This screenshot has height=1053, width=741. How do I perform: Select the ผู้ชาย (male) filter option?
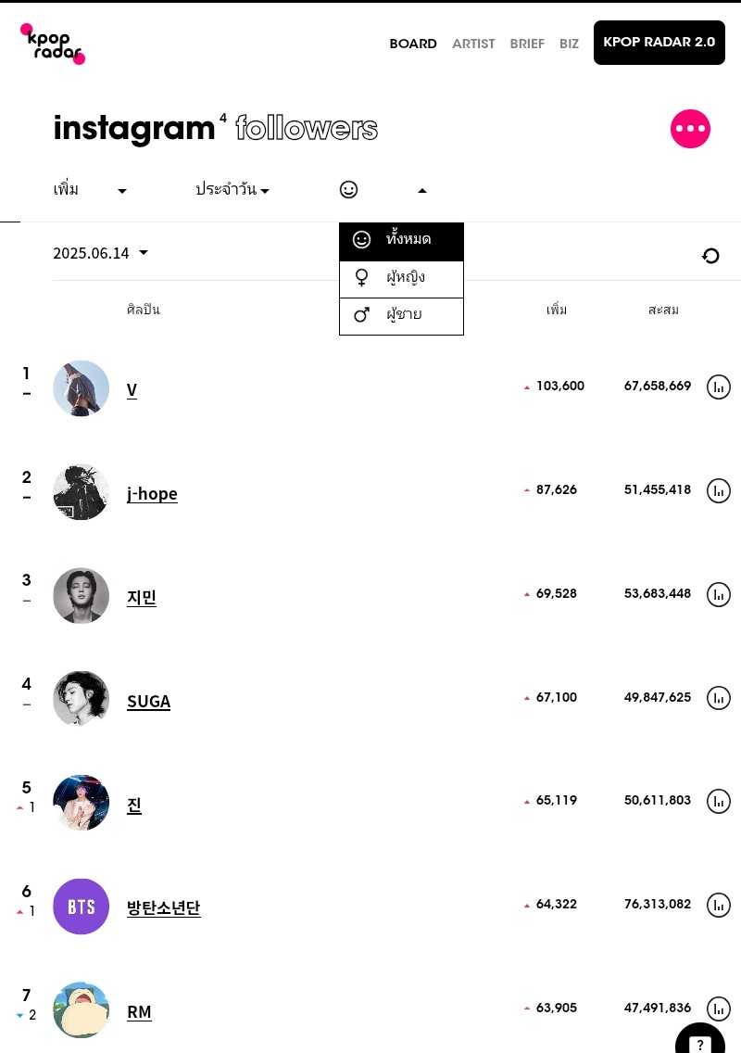click(401, 316)
